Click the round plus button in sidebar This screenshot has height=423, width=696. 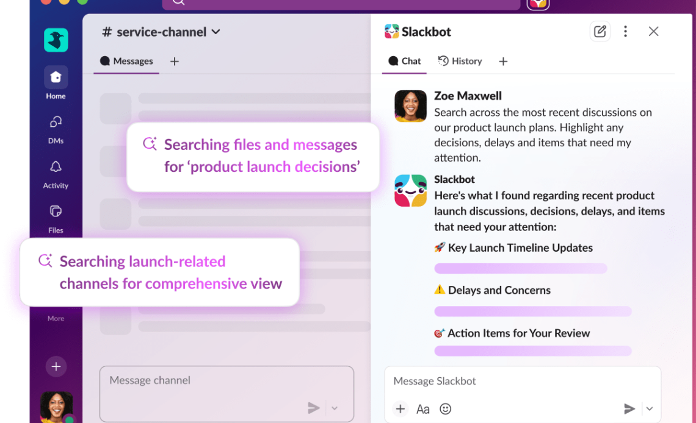(56, 366)
